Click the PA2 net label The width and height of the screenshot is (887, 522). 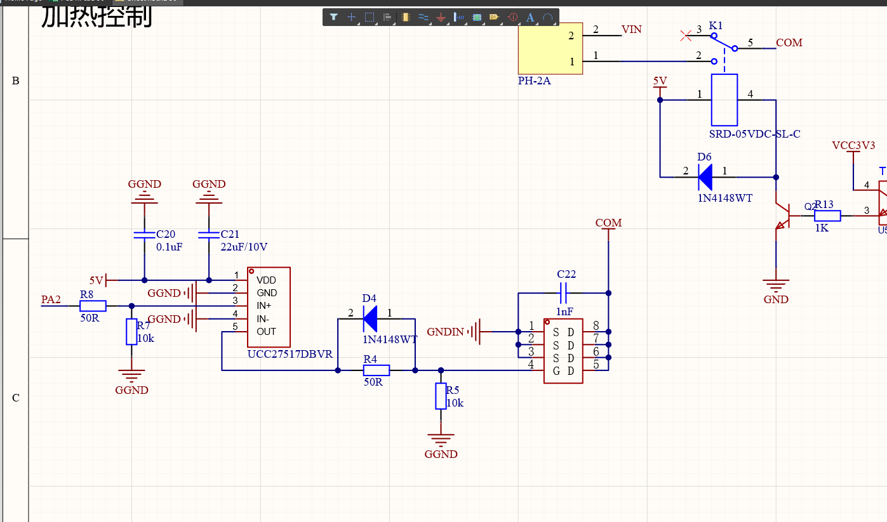click(51, 299)
